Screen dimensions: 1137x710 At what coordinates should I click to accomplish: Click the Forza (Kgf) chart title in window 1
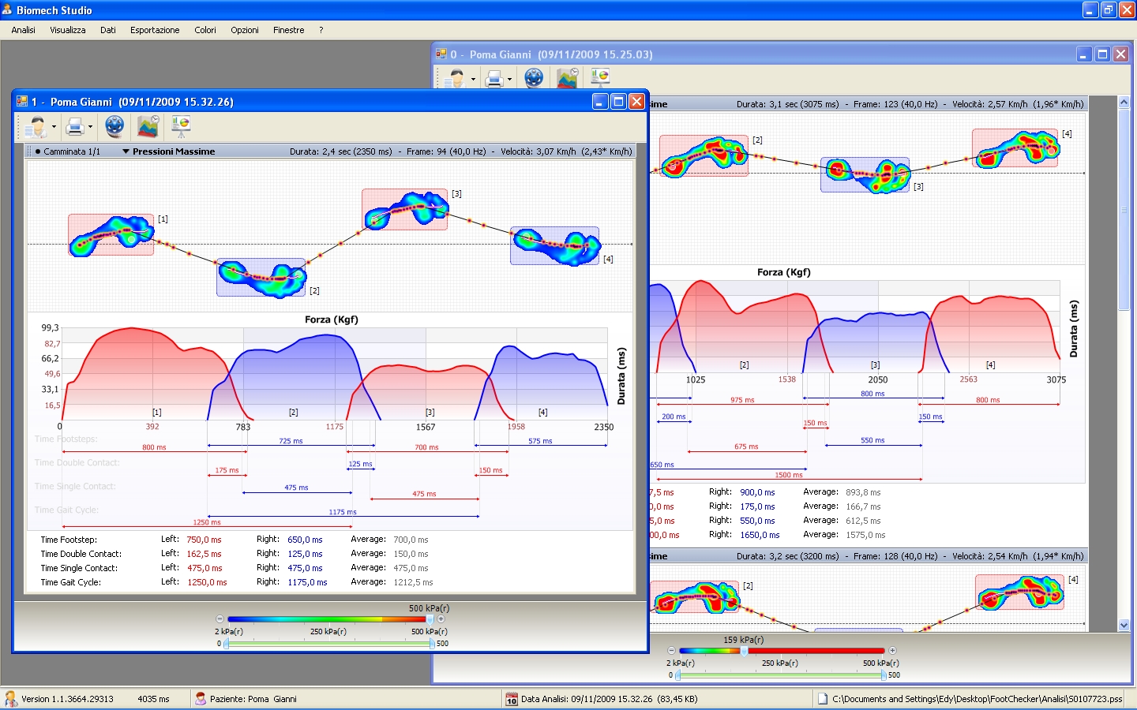332,319
